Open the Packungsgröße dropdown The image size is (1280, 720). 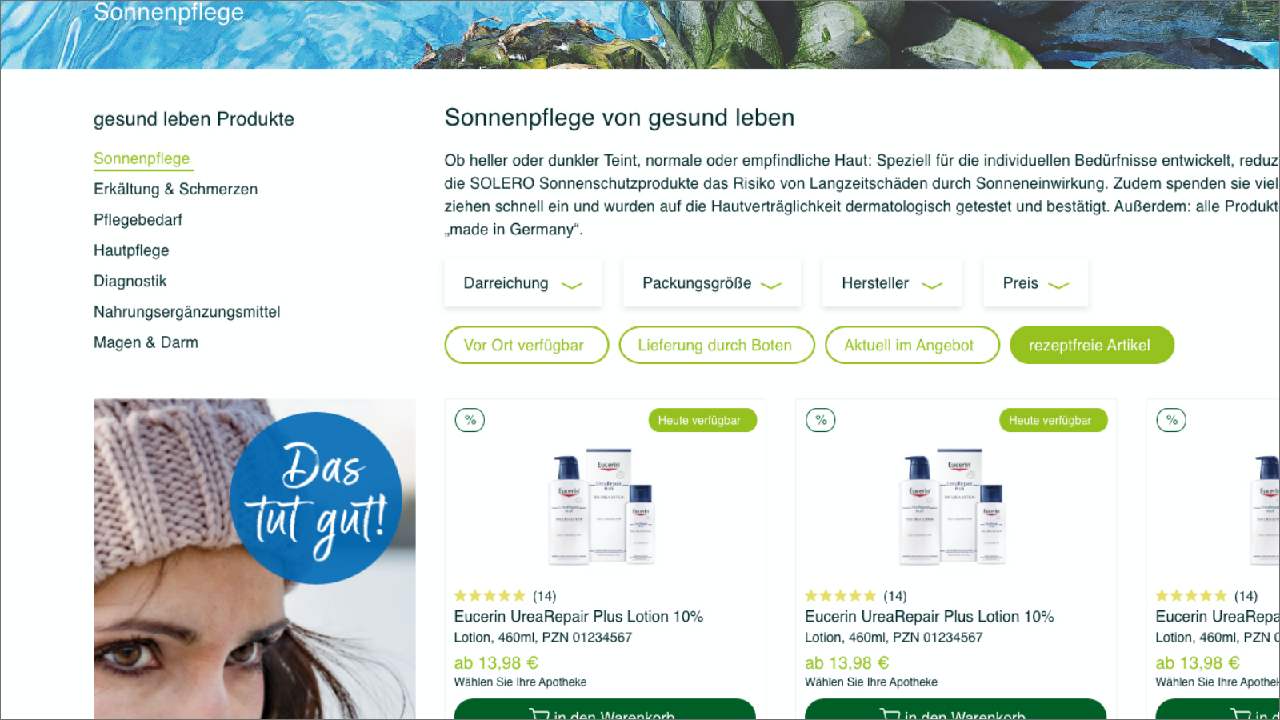tap(712, 283)
